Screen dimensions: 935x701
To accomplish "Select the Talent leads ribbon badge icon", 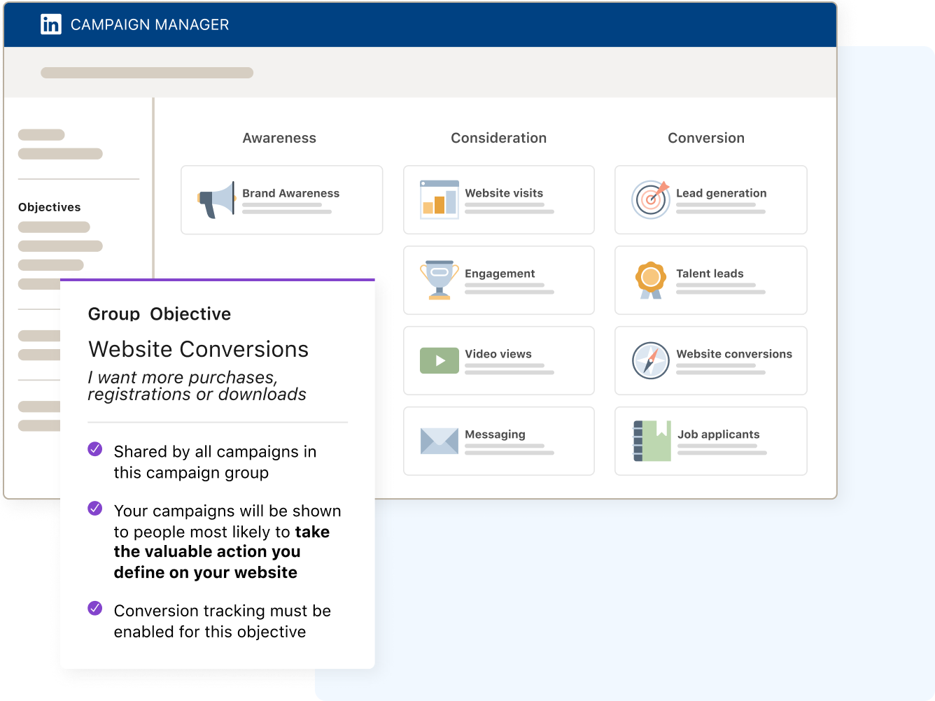I will [x=650, y=280].
